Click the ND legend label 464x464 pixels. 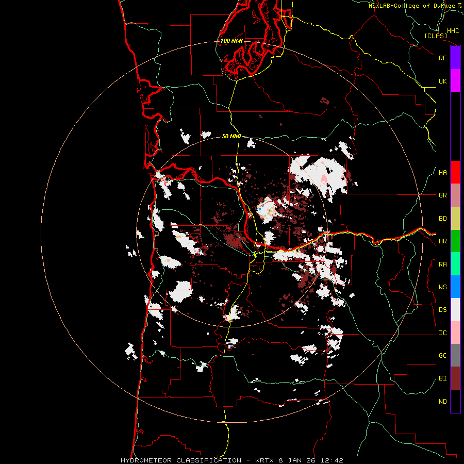443,402
